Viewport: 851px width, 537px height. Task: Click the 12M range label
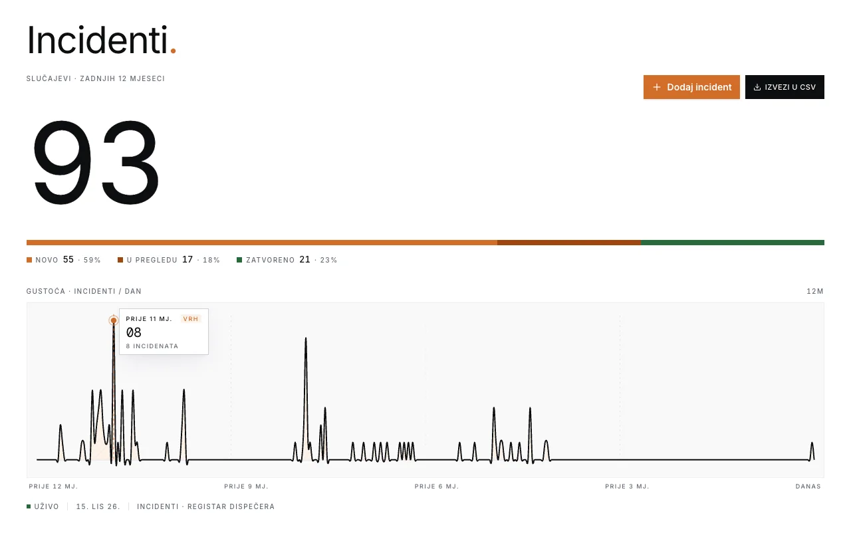(815, 291)
